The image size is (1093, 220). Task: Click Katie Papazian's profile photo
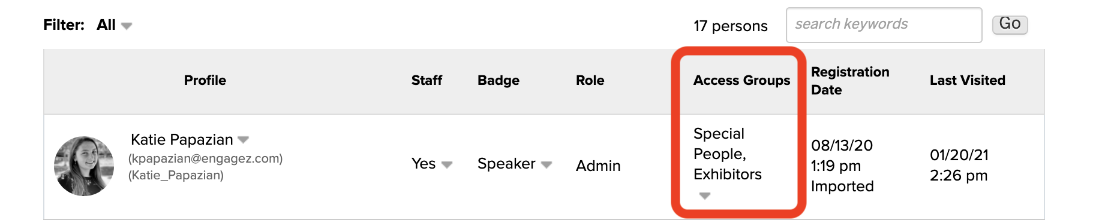coord(84,166)
